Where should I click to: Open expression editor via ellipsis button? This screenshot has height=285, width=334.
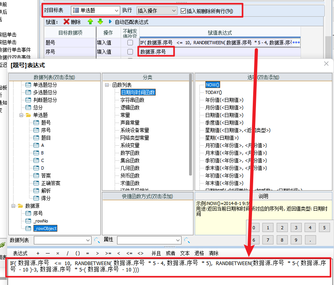point(296,42)
